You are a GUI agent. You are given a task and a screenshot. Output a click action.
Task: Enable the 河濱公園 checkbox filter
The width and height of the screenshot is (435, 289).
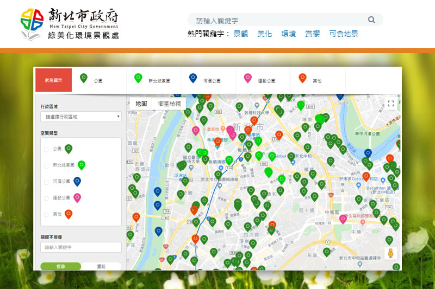pyautogui.click(x=47, y=182)
